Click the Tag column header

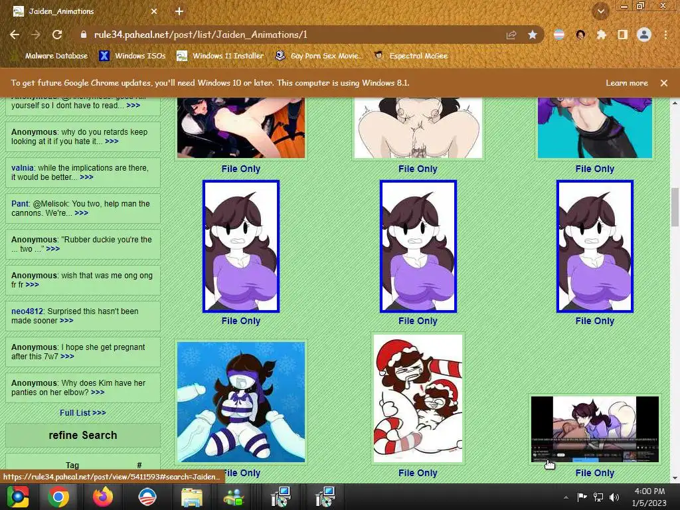72,465
